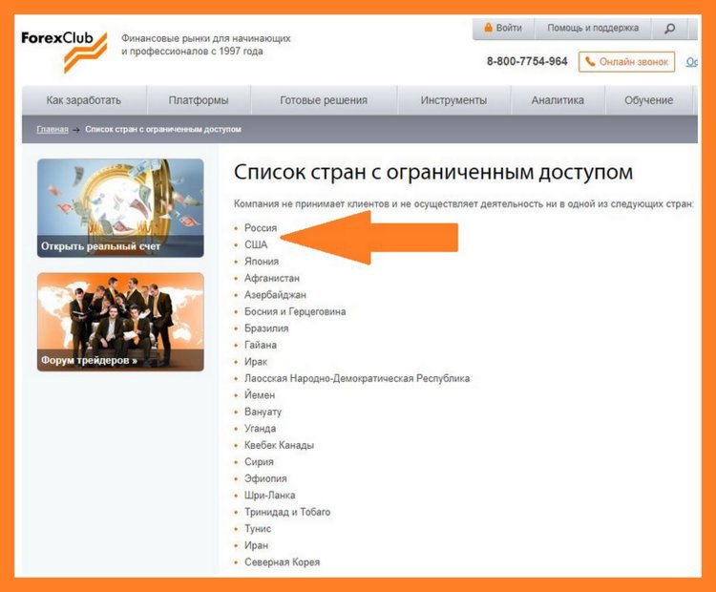
Task: Open Помощь и поддержка
Action: (x=593, y=28)
